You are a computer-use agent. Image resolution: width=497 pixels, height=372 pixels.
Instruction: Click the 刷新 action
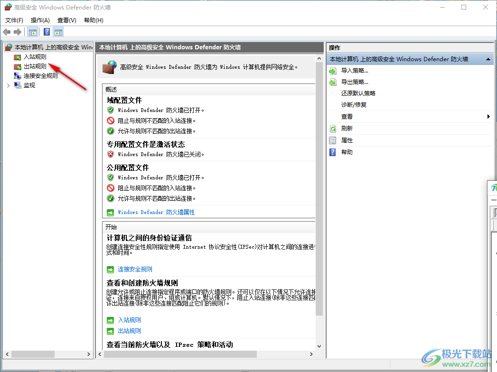[x=347, y=128]
